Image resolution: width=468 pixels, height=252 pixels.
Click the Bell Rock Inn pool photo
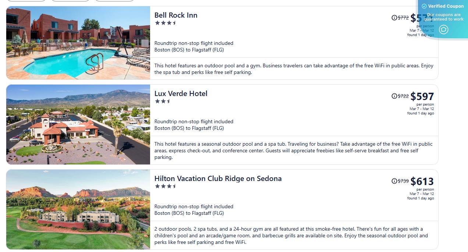[78, 43]
